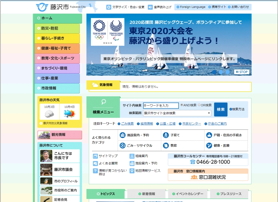
Task: Select the first banner slide indicator dot
Action: [214, 72]
